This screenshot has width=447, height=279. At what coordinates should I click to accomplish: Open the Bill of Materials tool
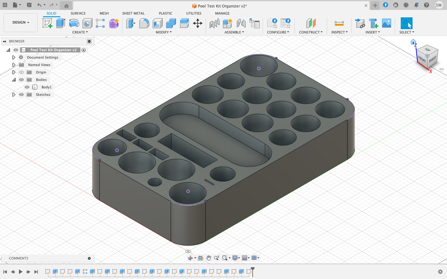pos(255,23)
